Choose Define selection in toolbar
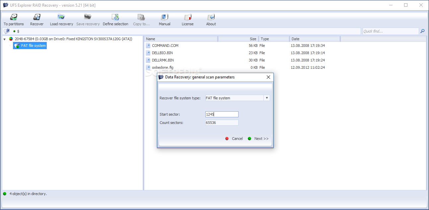Viewport: 429px width, 210px height. (115, 20)
